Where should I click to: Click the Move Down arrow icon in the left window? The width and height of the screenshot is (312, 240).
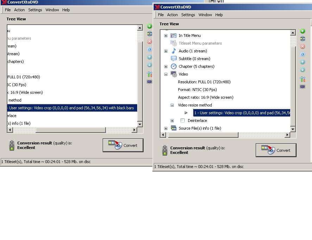(149, 65)
